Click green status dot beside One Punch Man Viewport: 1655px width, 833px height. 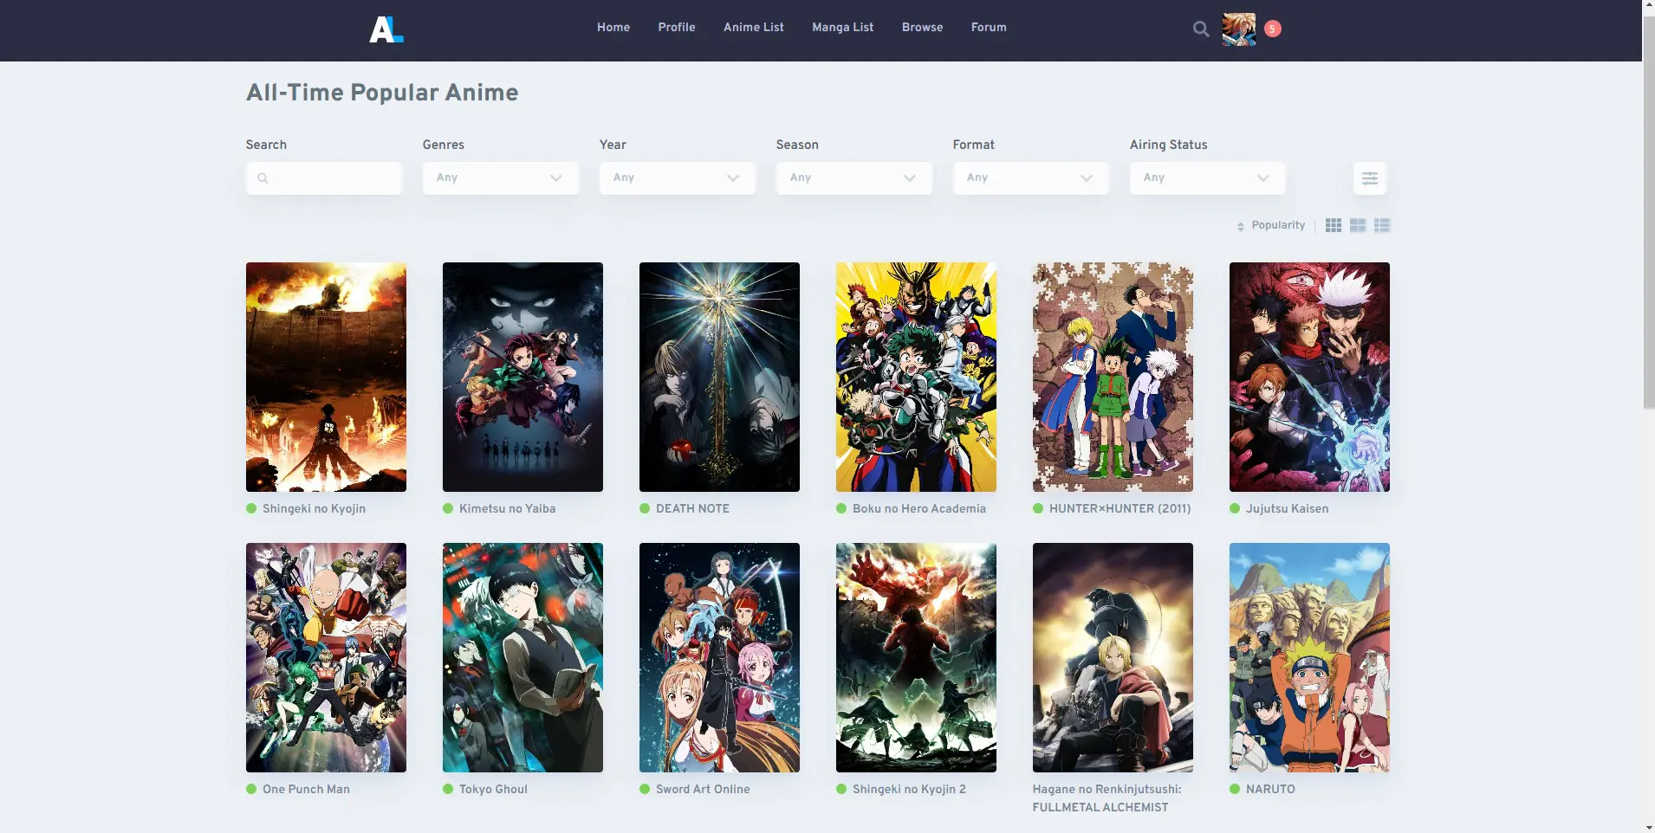click(251, 789)
